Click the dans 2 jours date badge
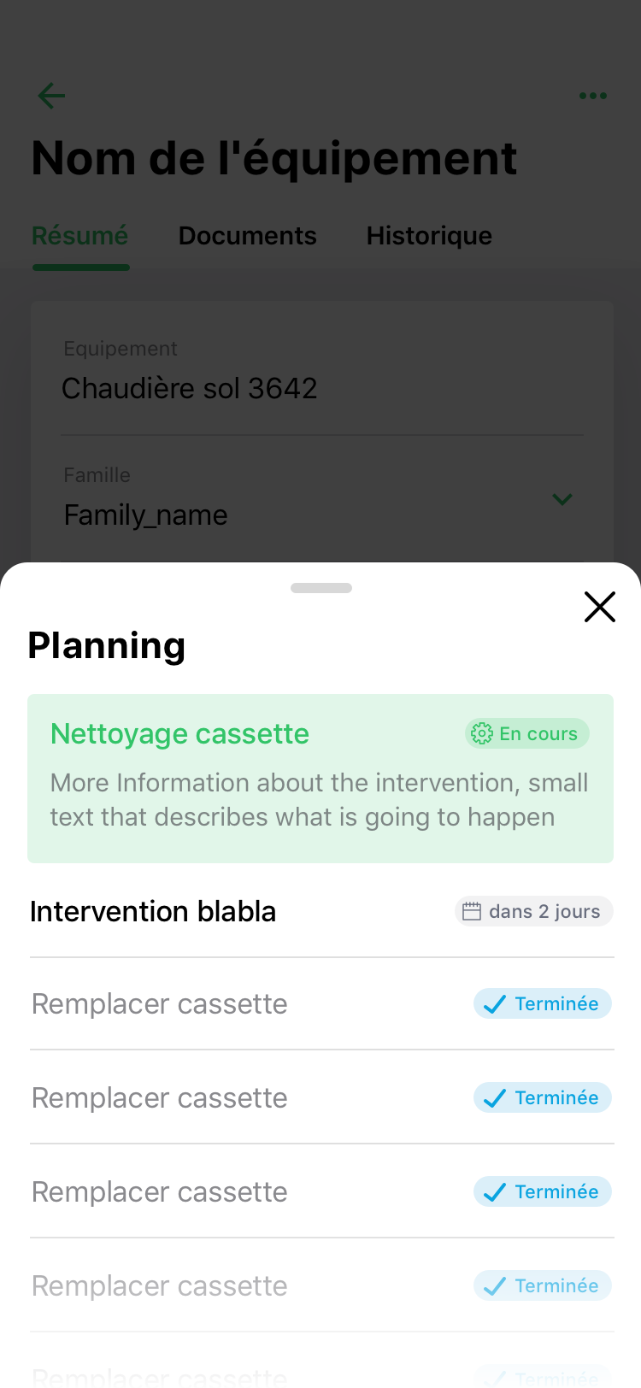 click(534, 912)
